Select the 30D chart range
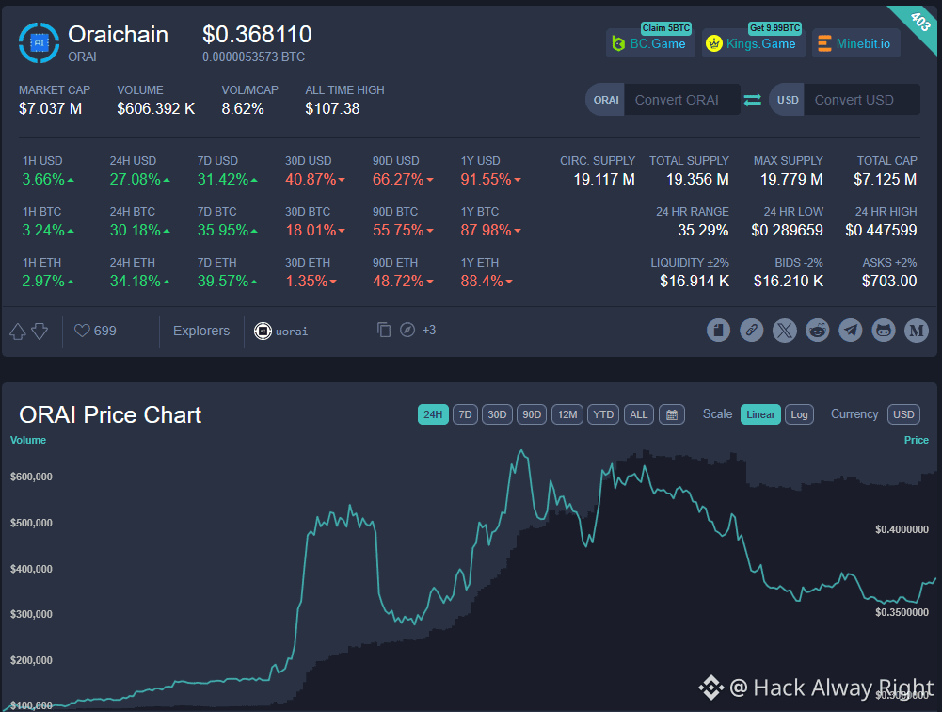 [x=497, y=414]
